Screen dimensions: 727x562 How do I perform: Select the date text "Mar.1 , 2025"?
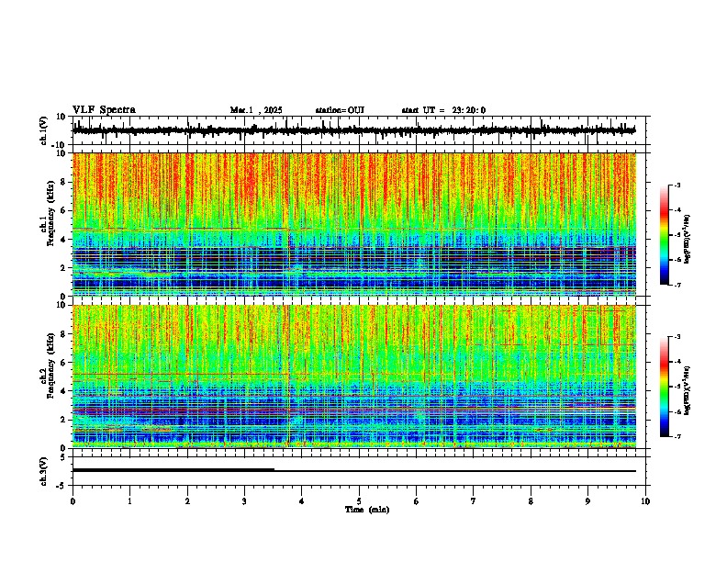(x=256, y=110)
